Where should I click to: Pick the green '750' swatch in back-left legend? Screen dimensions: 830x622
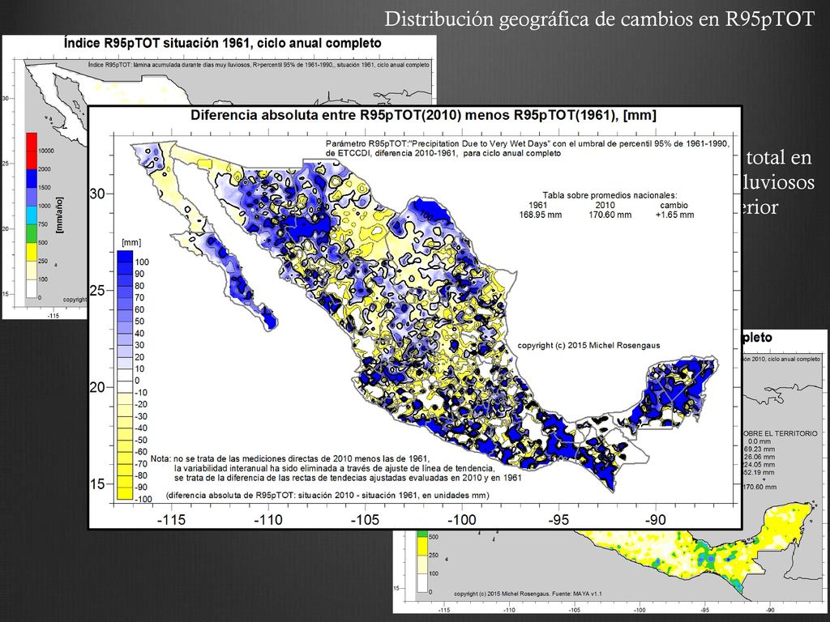pos(32,233)
